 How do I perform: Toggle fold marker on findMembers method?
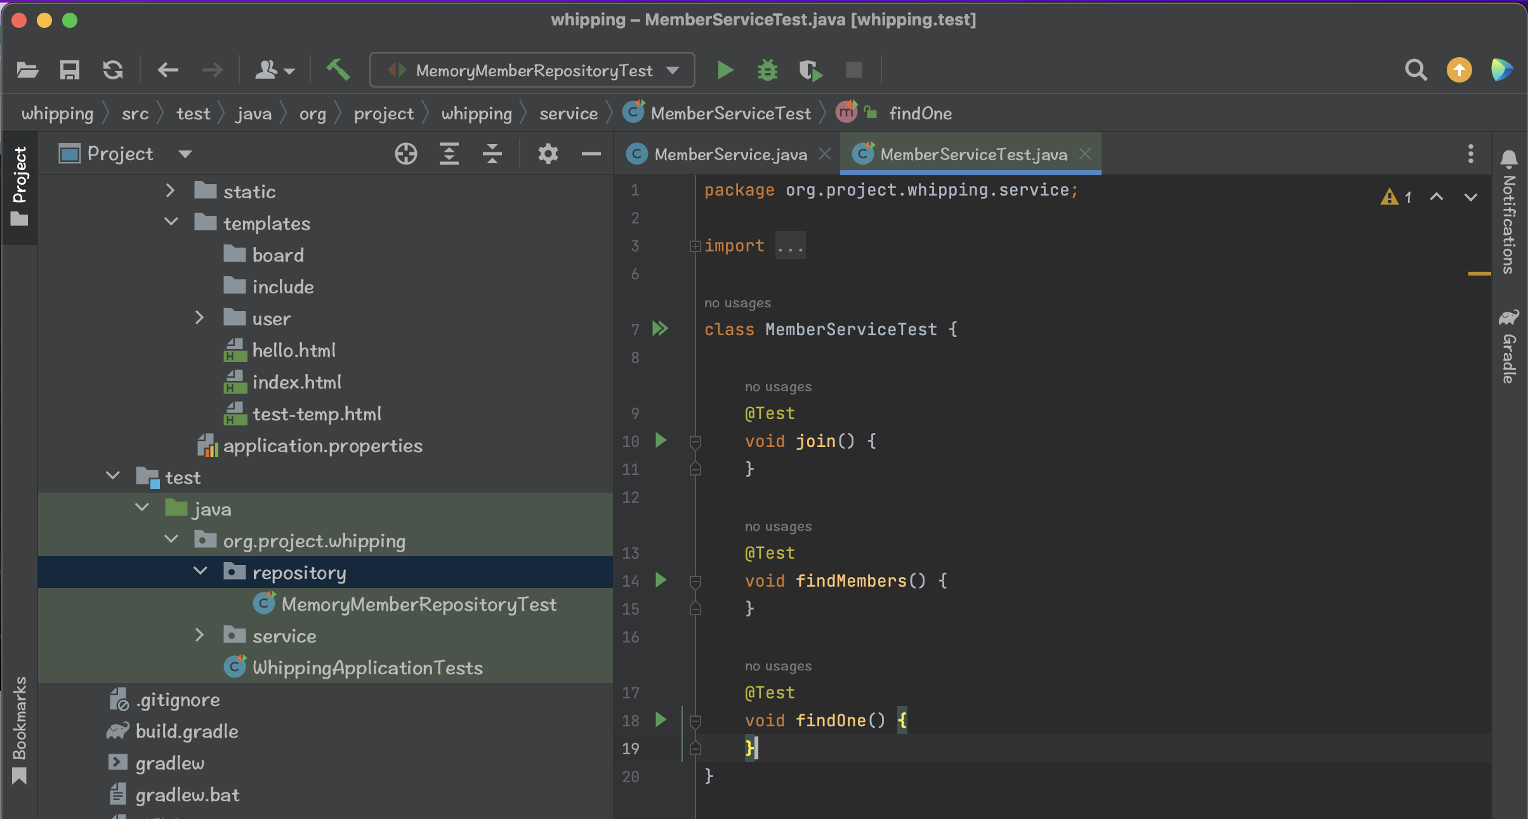coord(695,581)
